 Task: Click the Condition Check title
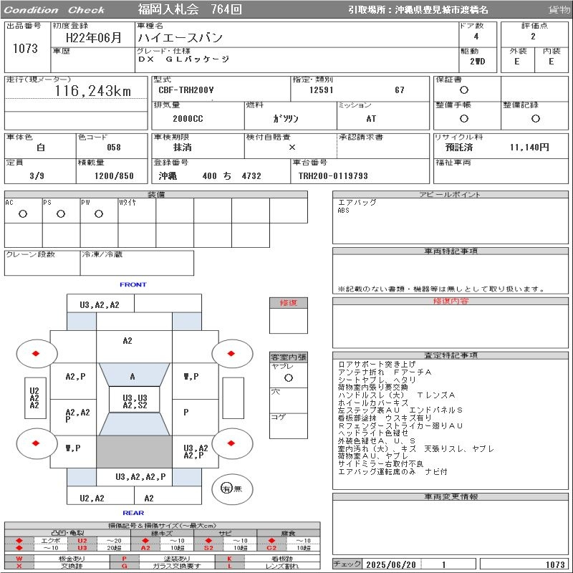click(54, 10)
